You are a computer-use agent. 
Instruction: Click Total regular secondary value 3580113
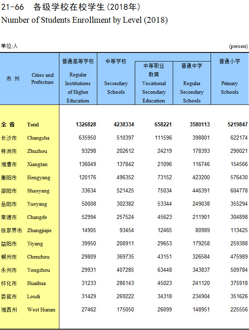(x=200, y=124)
